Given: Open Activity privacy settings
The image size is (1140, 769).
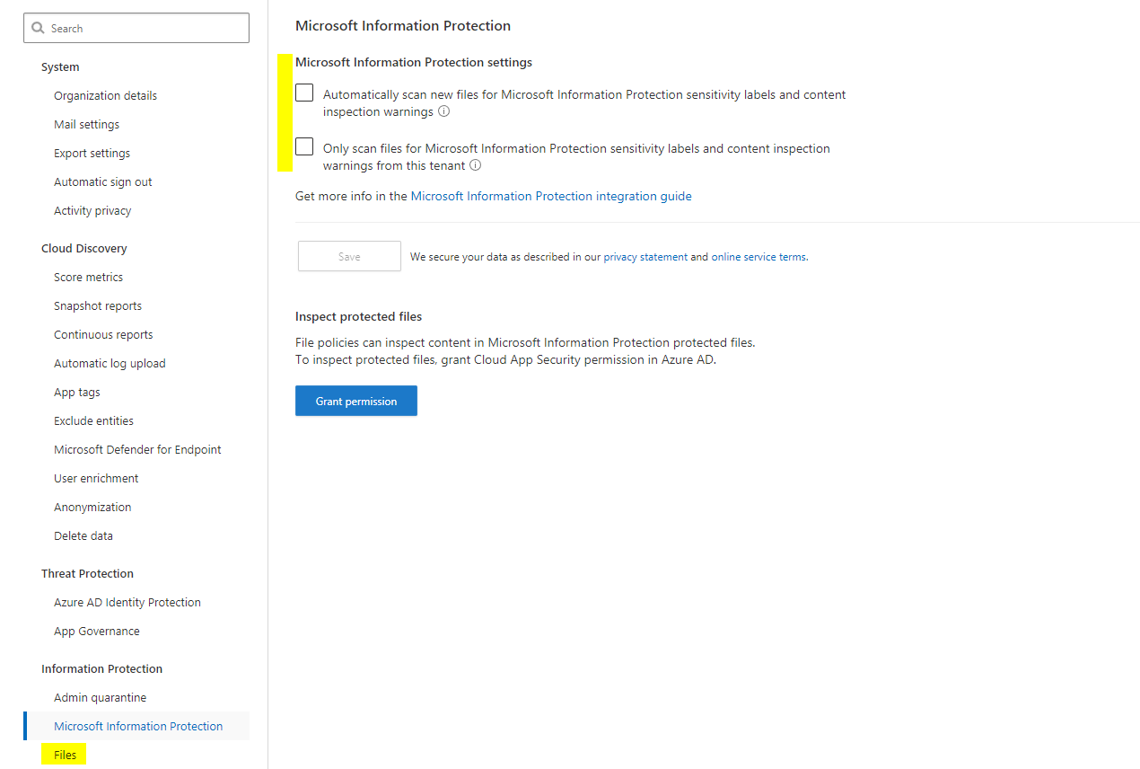Looking at the screenshot, I should click(92, 211).
